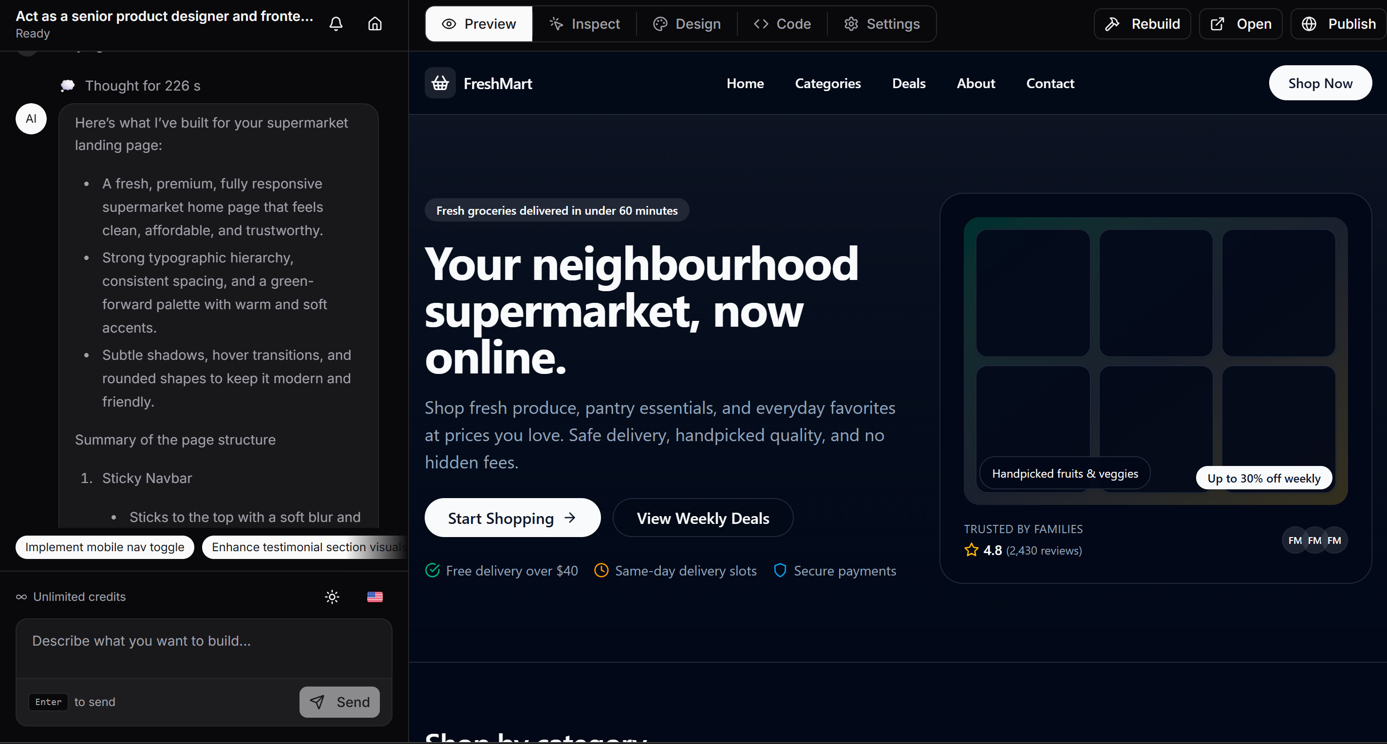Click the clock icon for same-day delivery
The height and width of the screenshot is (744, 1387).
(x=601, y=571)
